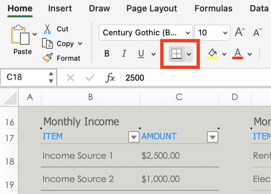Open the Copy dropdown arrow

pos(80,43)
